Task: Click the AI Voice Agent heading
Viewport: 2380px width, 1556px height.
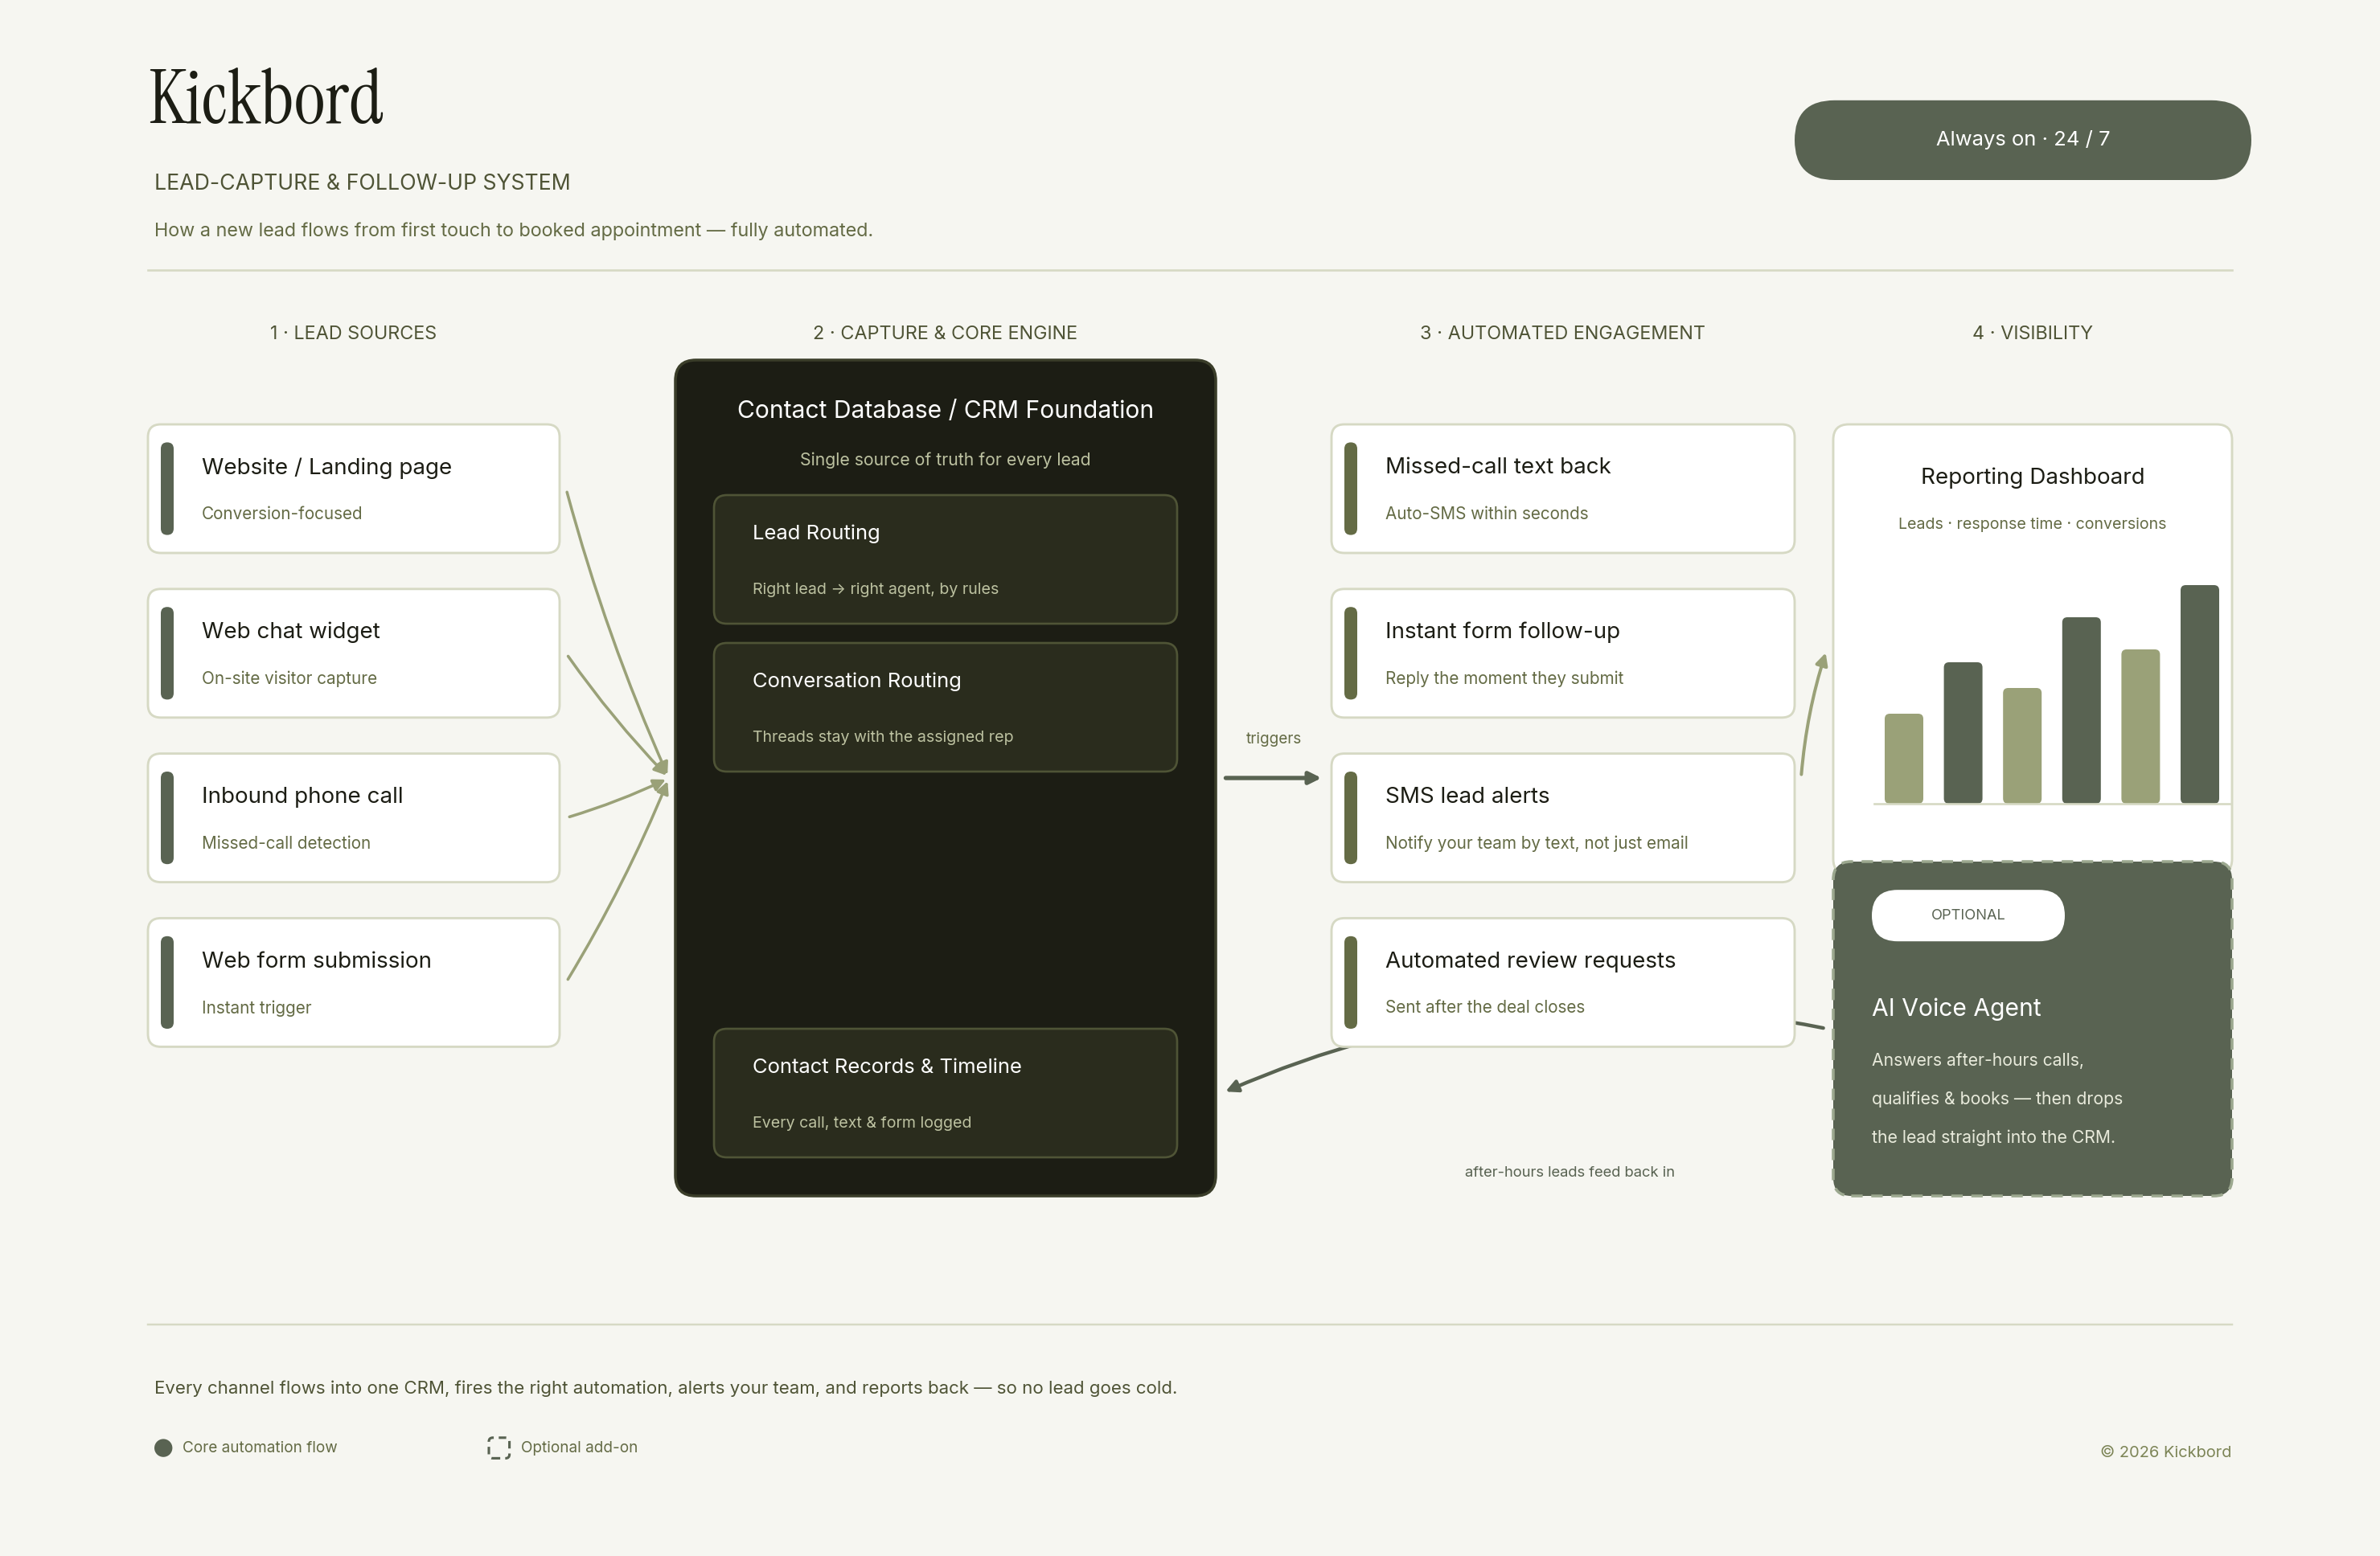Action: pyautogui.click(x=1956, y=1007)
